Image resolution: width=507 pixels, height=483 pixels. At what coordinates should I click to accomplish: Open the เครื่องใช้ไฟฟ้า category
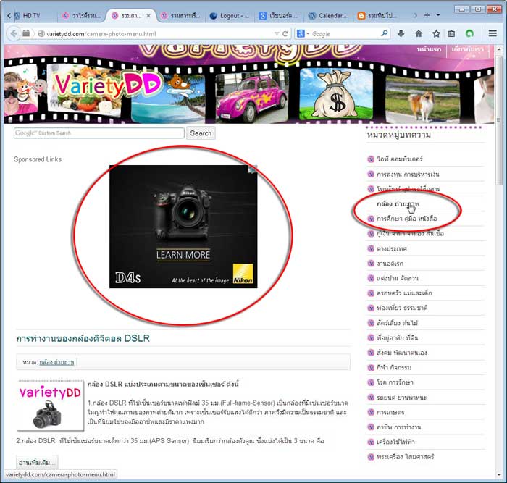click(395, 442)
